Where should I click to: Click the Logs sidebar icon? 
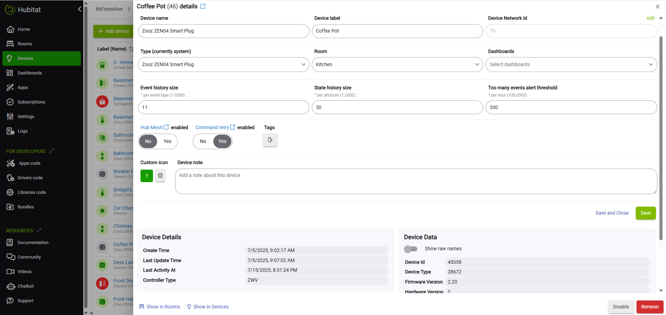tap(10, 131)
